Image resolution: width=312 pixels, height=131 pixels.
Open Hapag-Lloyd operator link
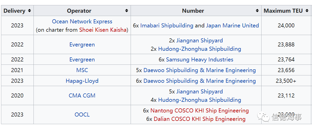82,81
